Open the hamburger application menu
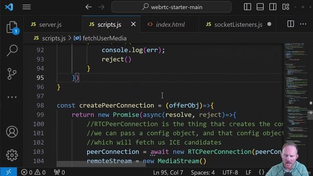Viewport: 313px width, 176px height. (x=26, y=7)
